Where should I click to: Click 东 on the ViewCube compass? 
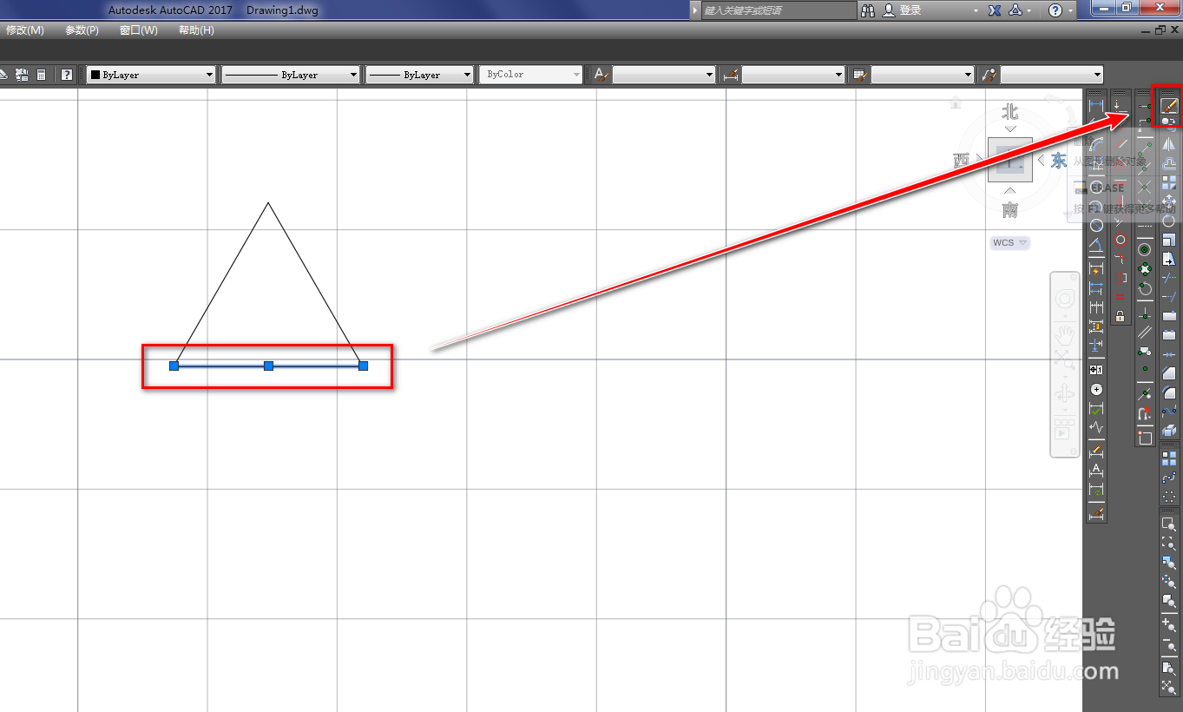click(1059, 161)
